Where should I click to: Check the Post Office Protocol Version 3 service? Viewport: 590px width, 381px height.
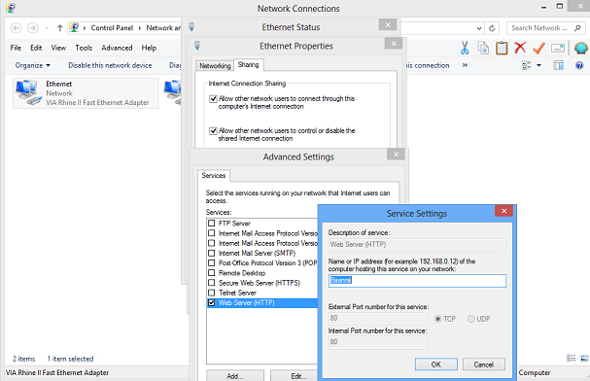click(x=212, y=262)
